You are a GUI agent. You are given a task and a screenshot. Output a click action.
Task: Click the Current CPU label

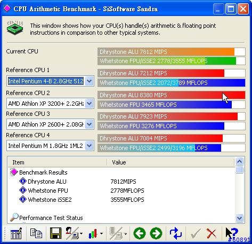[x=22, y=51]
